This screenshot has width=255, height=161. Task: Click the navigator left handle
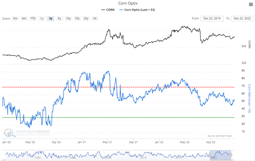click(210, 154)
